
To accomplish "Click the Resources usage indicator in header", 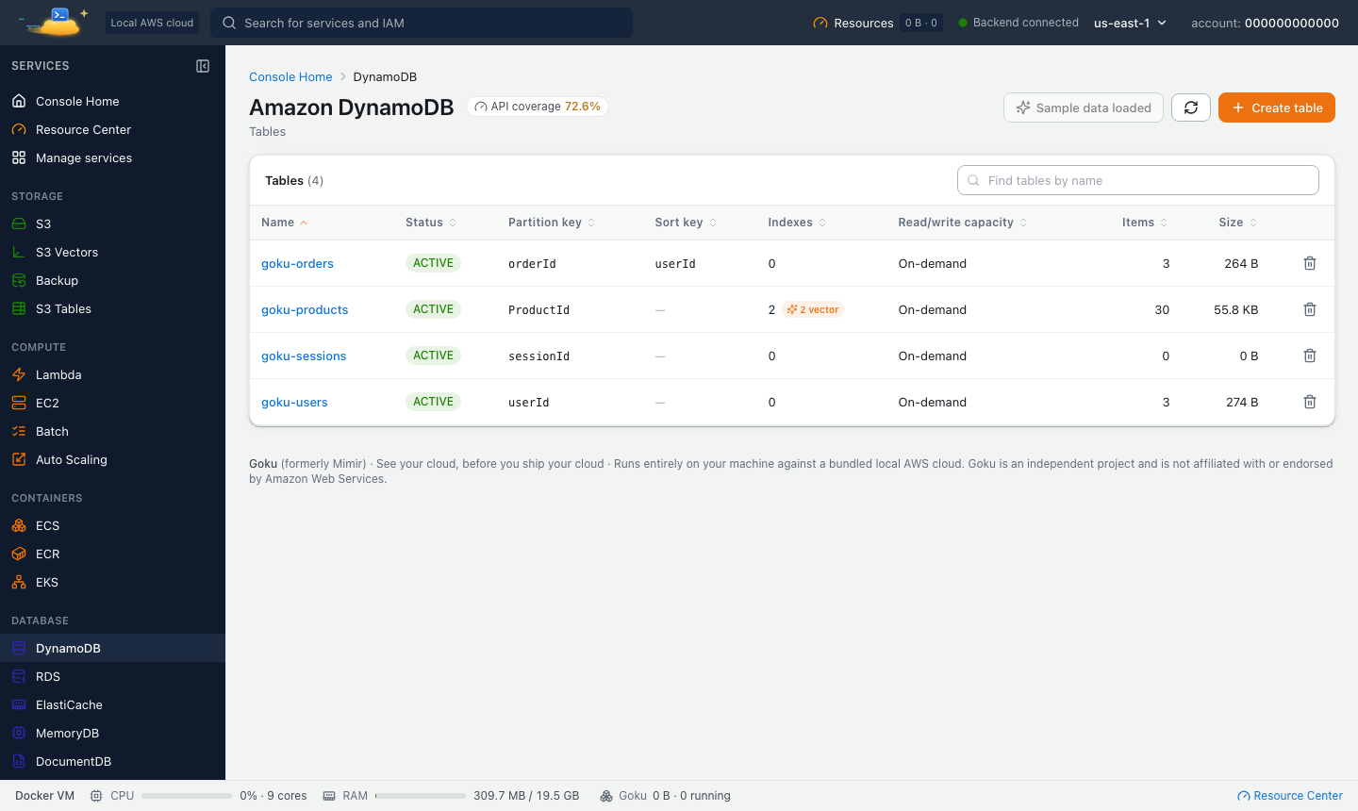I will pyautogui.click(x=877, y=23).
